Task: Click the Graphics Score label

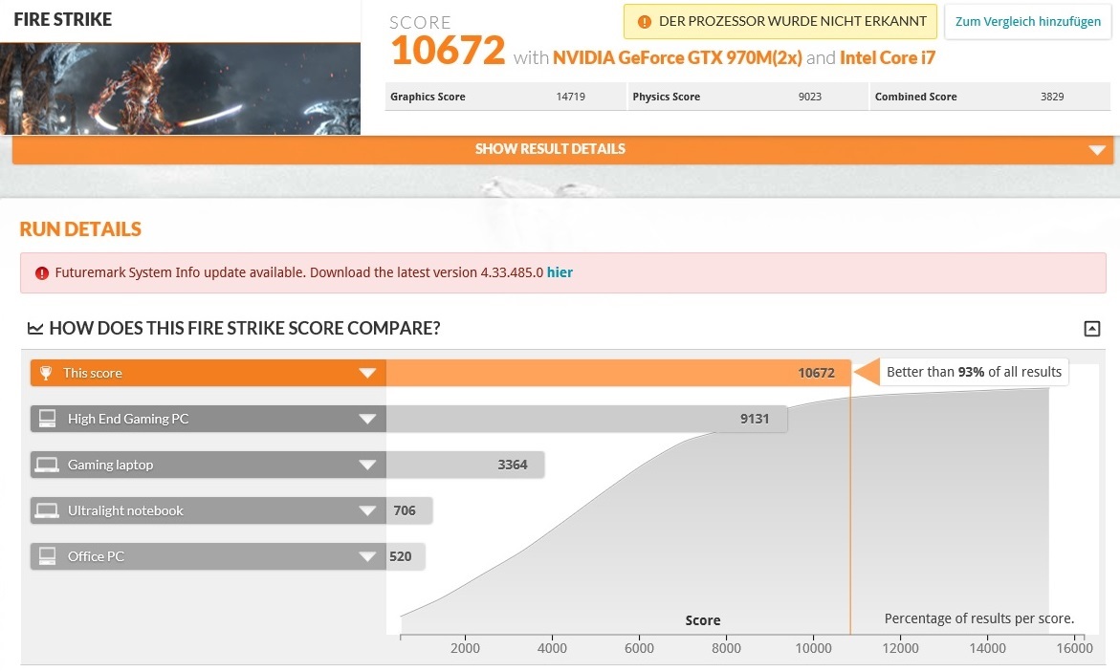Action: coord(428,97)
